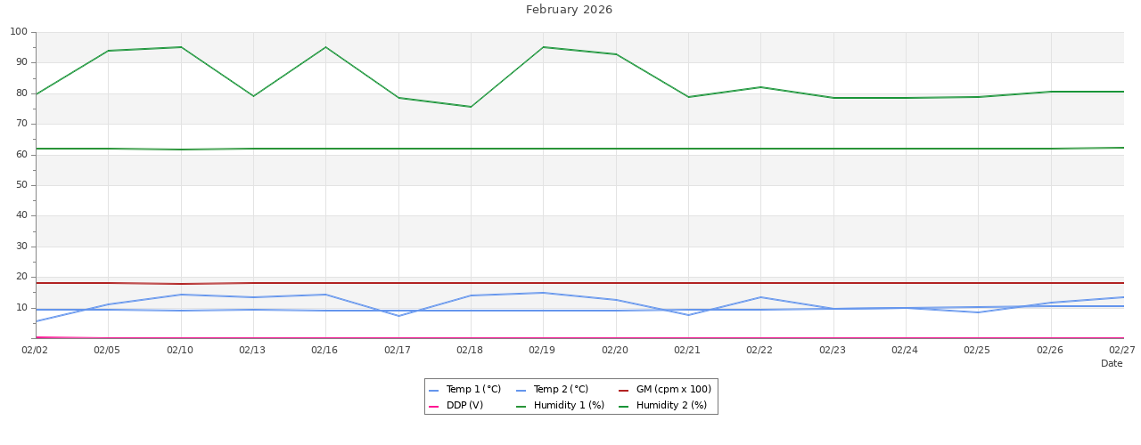The width and height of the screenshot is (1141, 445).
Task: Toggle the Temp 1 (°C) legend entry
Action: tap(473, 390)
